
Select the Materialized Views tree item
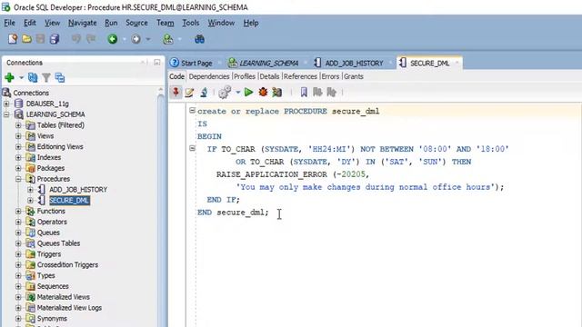(x=63, y=297)
